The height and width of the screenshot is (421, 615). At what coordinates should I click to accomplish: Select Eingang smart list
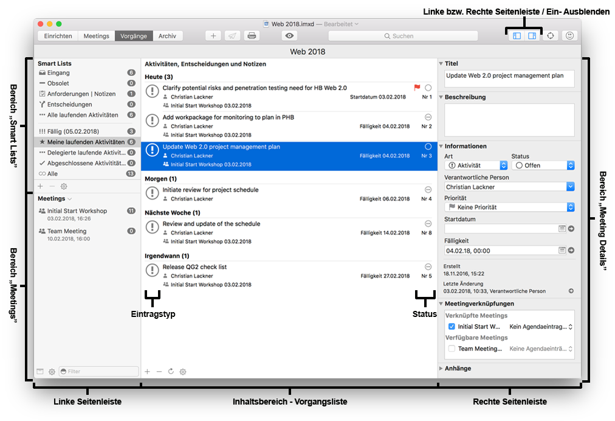(x=87, y=72)
